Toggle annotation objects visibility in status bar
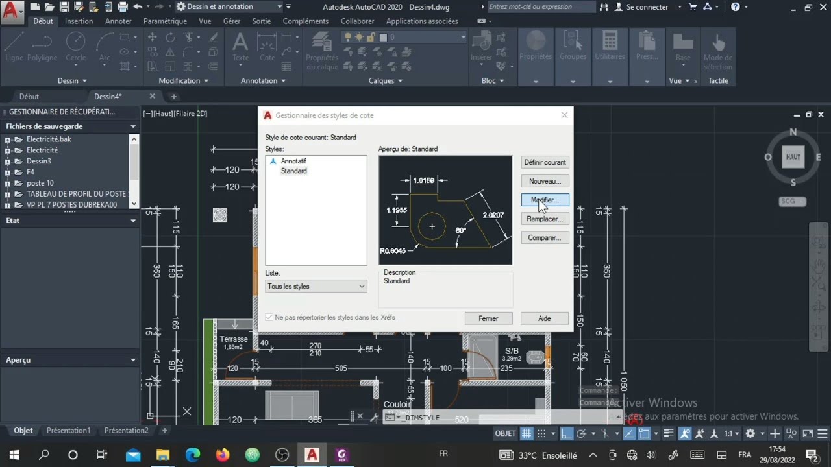 684,433
